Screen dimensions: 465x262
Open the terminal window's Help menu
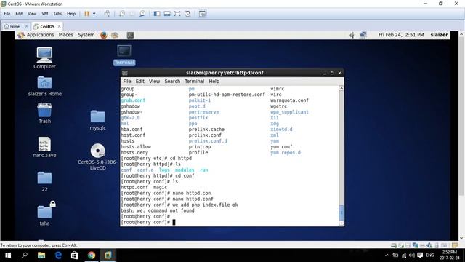pyautogui.click(x=214, y=81)
